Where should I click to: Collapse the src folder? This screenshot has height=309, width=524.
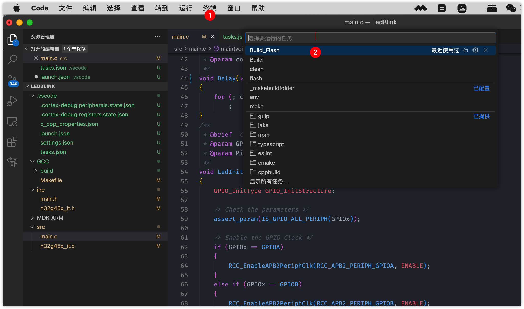point(32,227)
